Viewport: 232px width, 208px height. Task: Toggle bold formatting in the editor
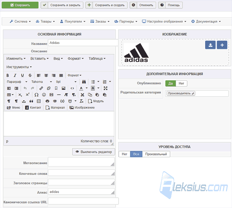point(8,75)
